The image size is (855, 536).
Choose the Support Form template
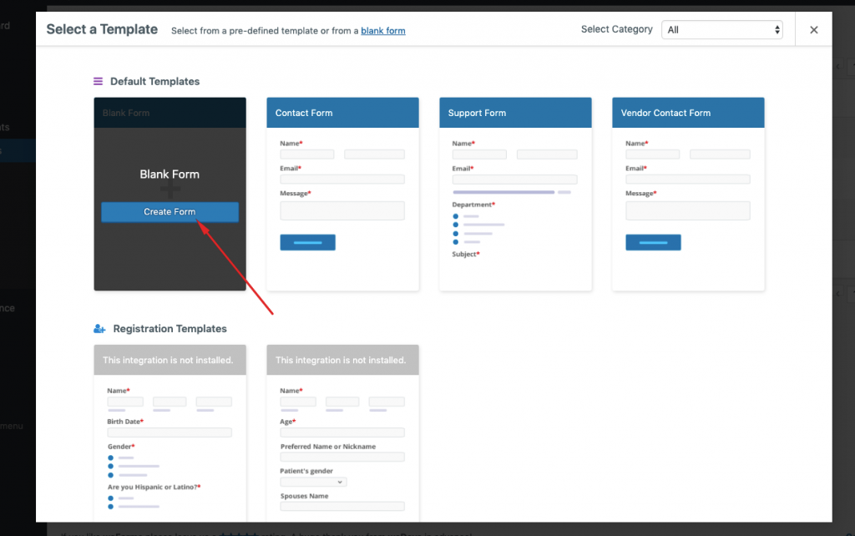click(515, 195)
